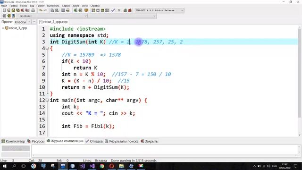
Task: Select the recur_3_cpp.cpp editor tab
Action: pos(53,22)
